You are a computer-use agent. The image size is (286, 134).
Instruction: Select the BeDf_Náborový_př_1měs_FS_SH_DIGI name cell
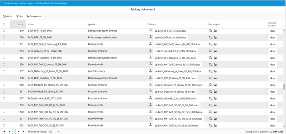56,71
